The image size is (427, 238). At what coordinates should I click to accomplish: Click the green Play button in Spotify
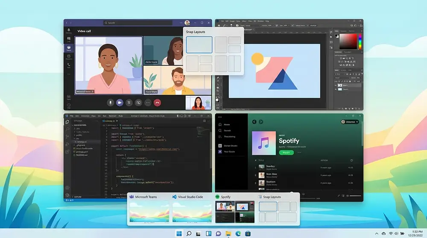point(286,153)
